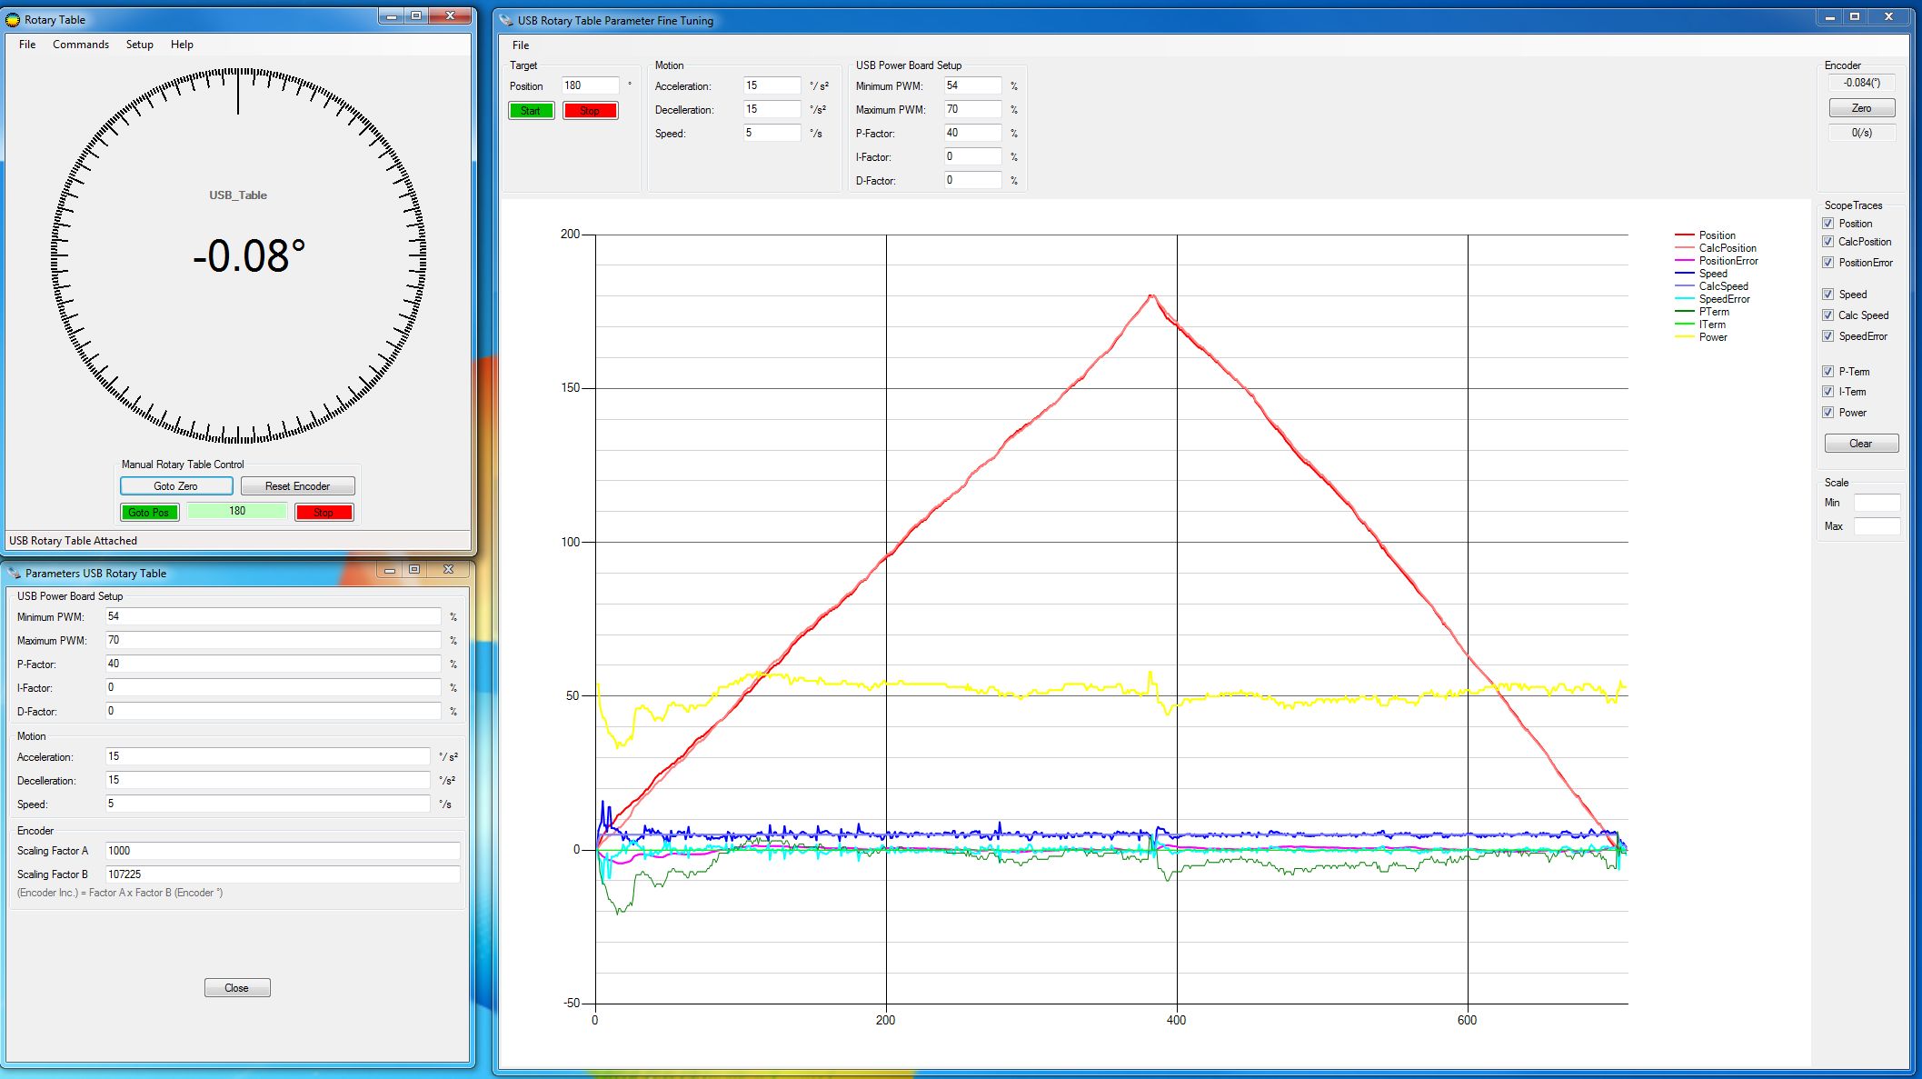This screenshot has width=1922, height=1079.
Task: Click Minimum PWM field in Parameters window
Action: 273,616
